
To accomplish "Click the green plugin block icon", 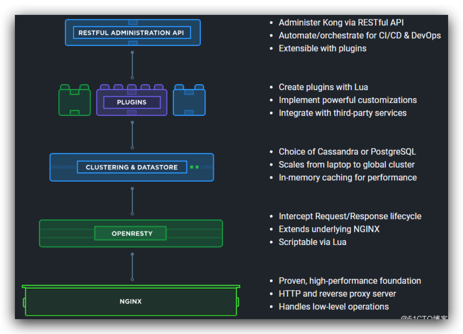I will (x=74, y=100).
